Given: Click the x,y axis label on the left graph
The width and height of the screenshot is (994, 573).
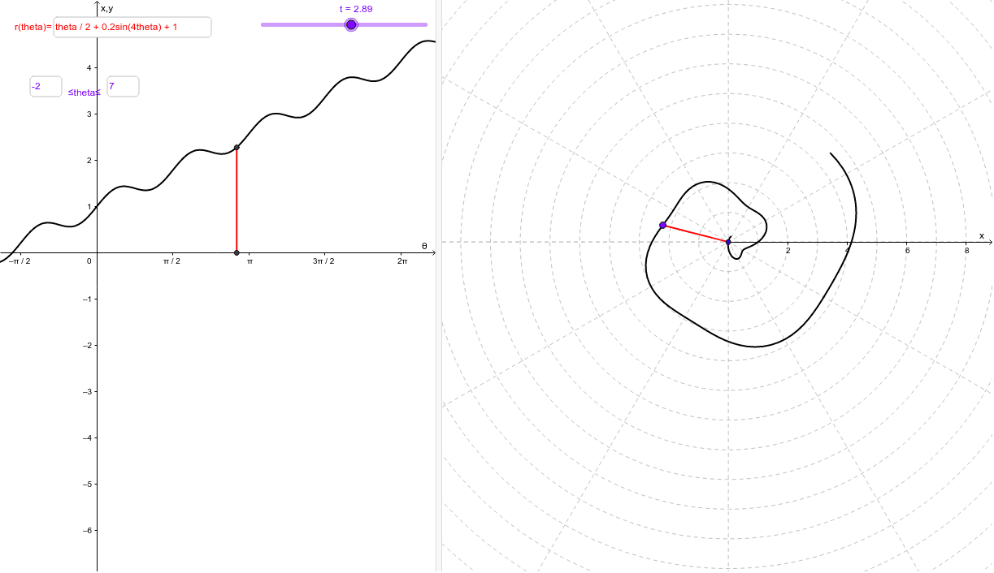Looking at the screenshot, I should (106, 8).
